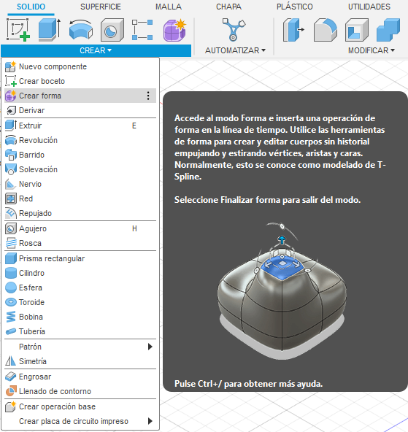Image resolution: width=408 pixels, height=432 pixels.
Task: Open the MODIFICAR dropdown
Action: coord(371,50)
